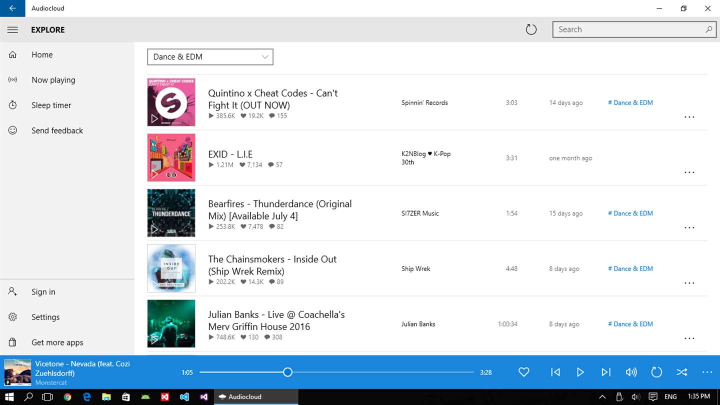Click the Dance & EDM tag on Bearfires row

tap(630, 213)
